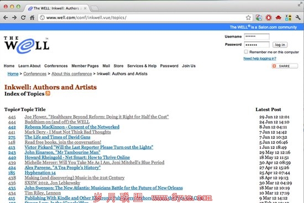This screenshot has width=304, height=203.
Task: Open the Member Pages menu item
Action: (85, 66)
